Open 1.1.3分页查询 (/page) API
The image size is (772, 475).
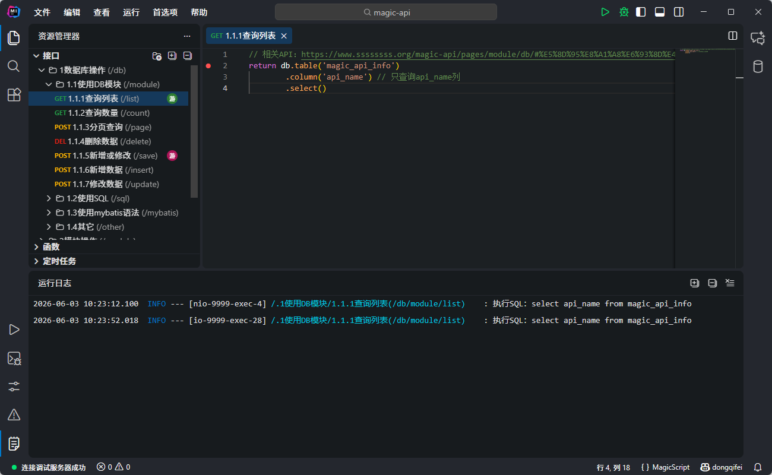pyautogui.click(x=108, y=127)
